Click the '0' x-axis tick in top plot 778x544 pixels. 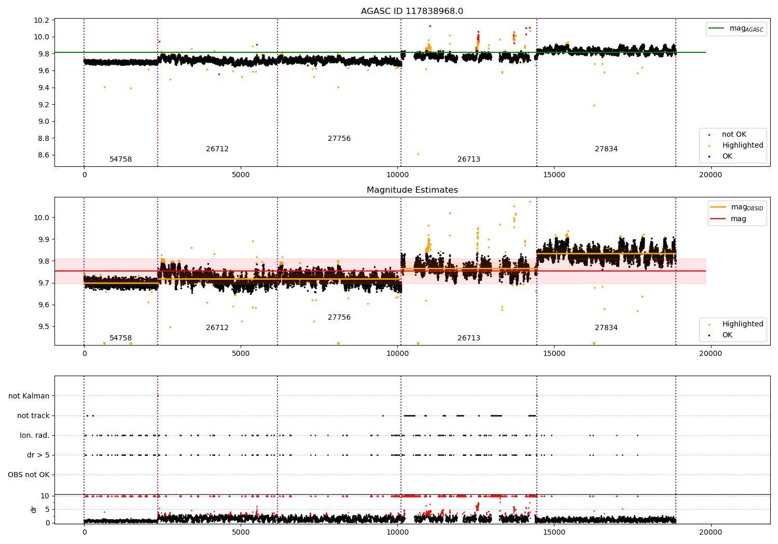84,175
